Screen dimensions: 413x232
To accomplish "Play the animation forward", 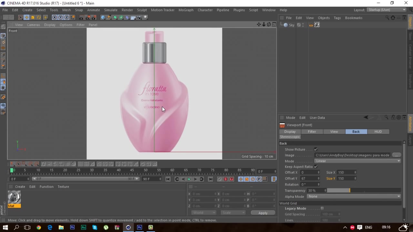I will [189, 179].
